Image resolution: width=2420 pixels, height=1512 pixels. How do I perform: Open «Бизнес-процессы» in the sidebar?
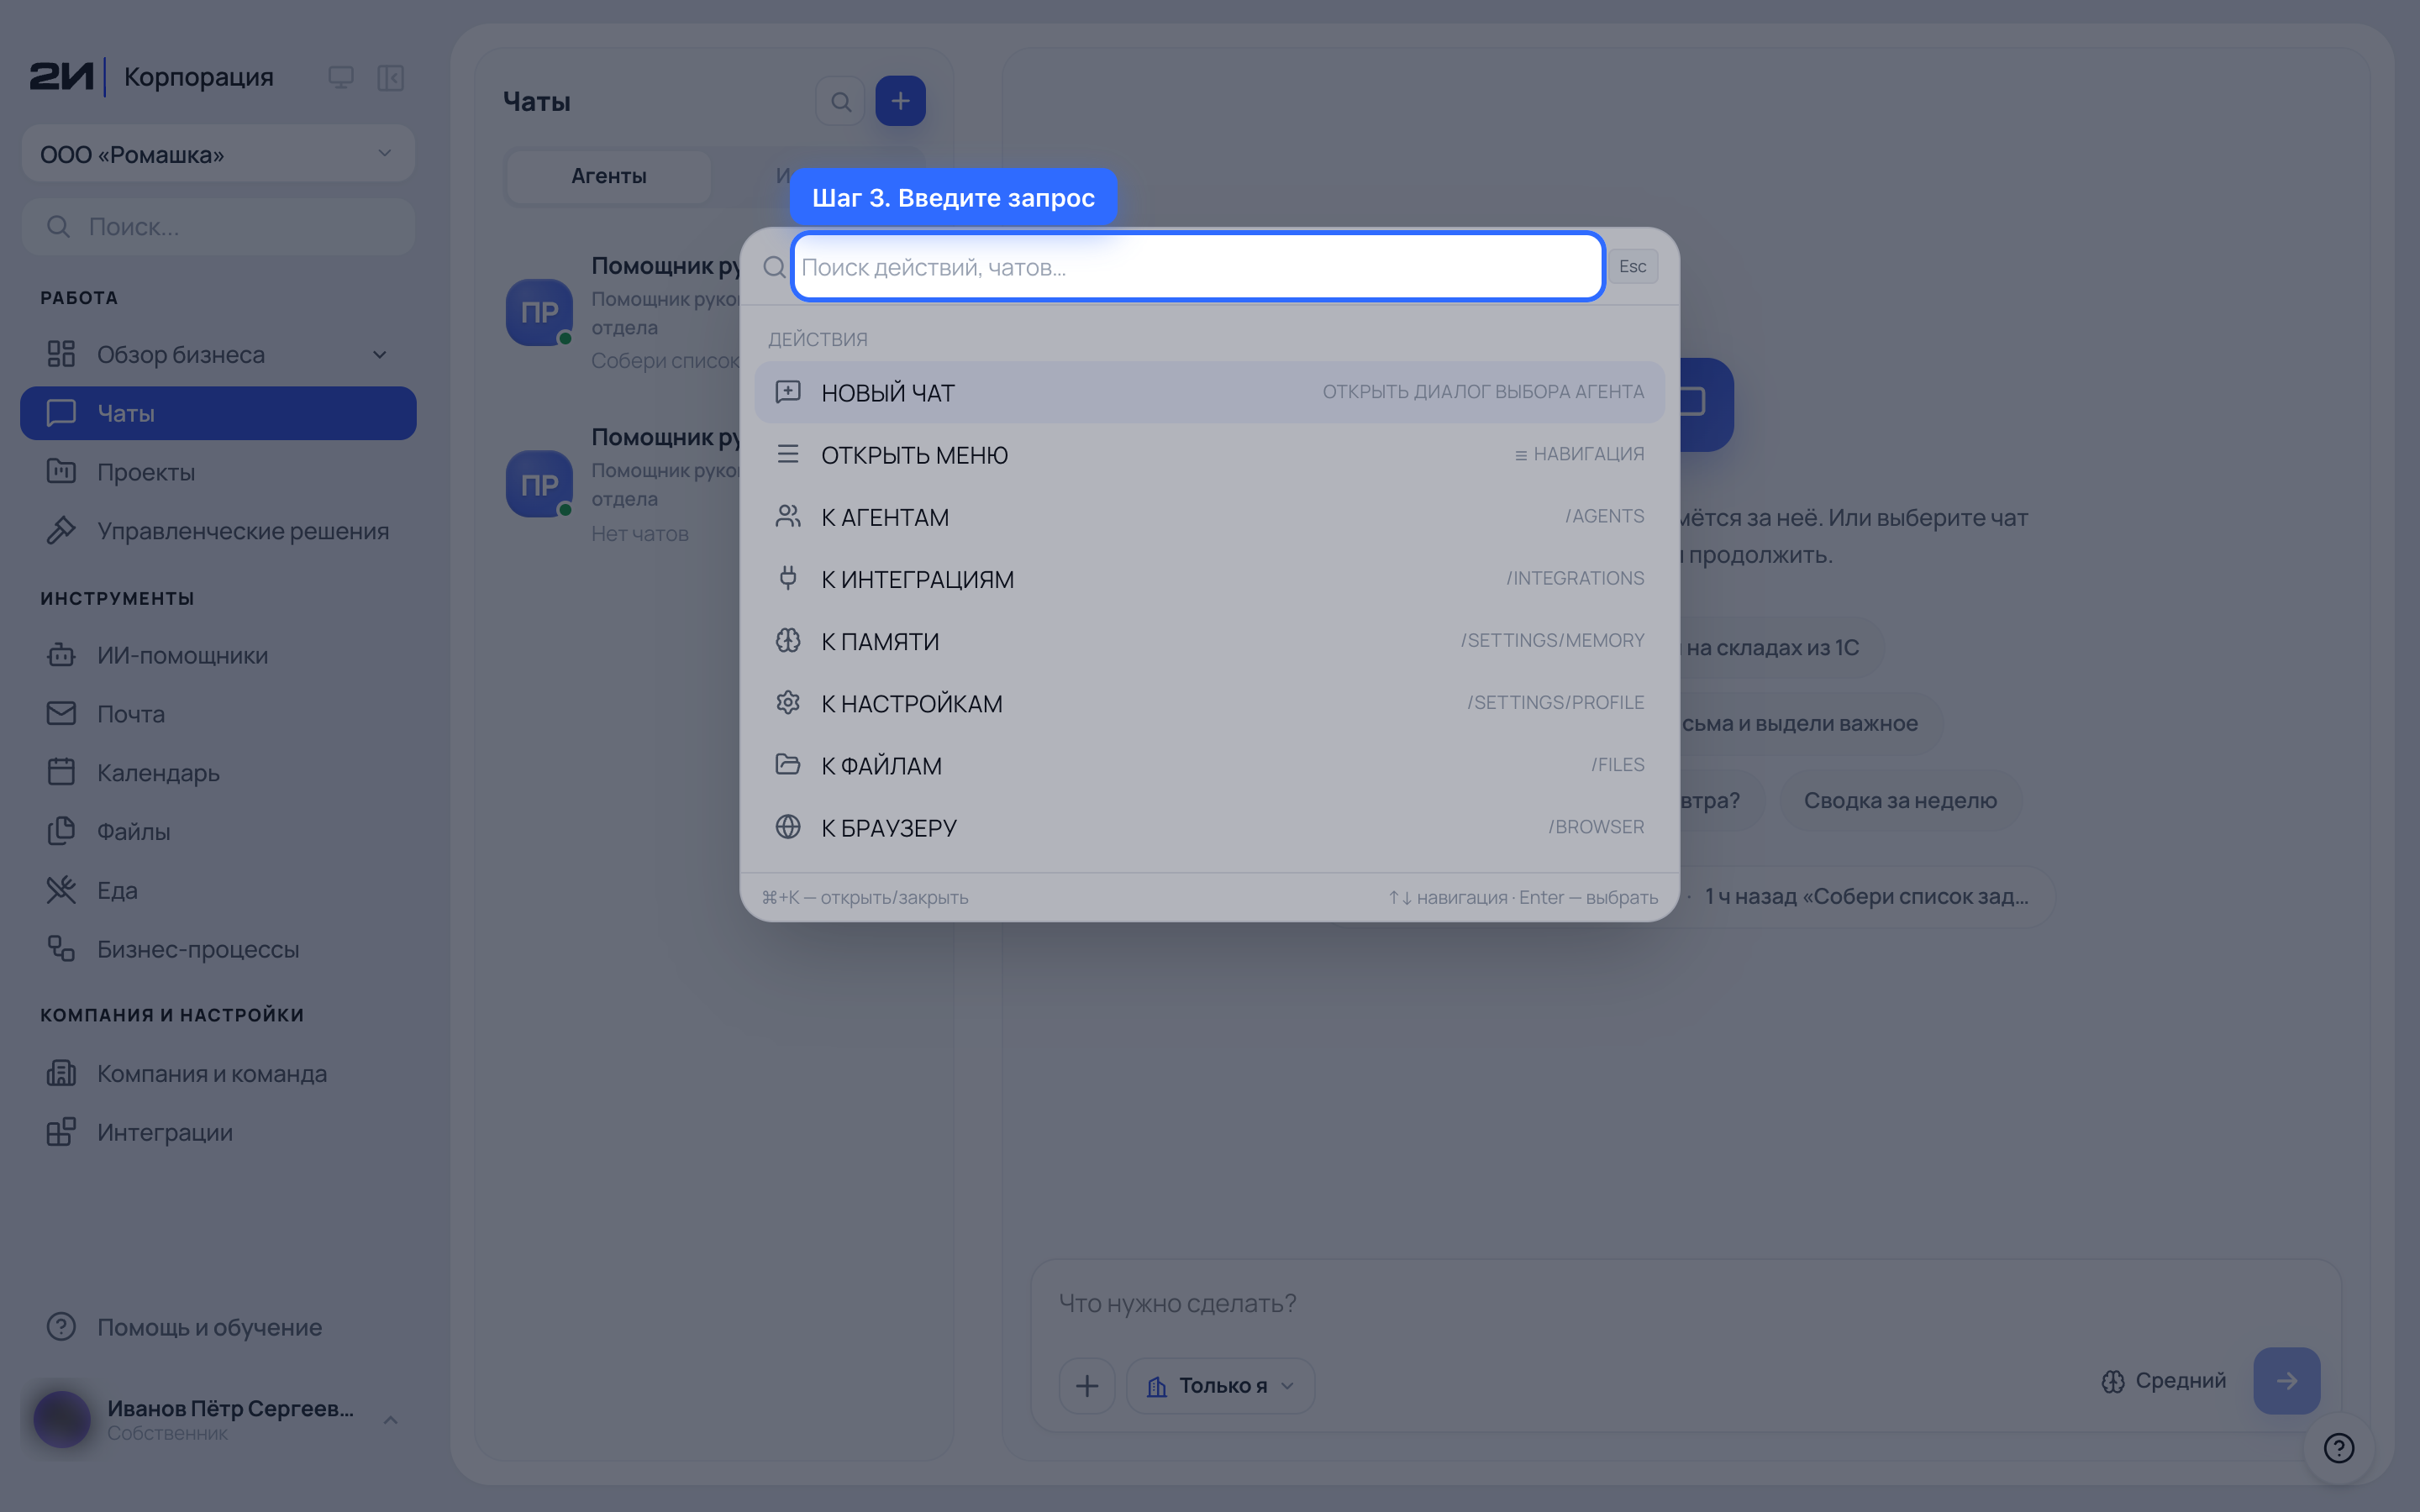(x=218, y=949)
